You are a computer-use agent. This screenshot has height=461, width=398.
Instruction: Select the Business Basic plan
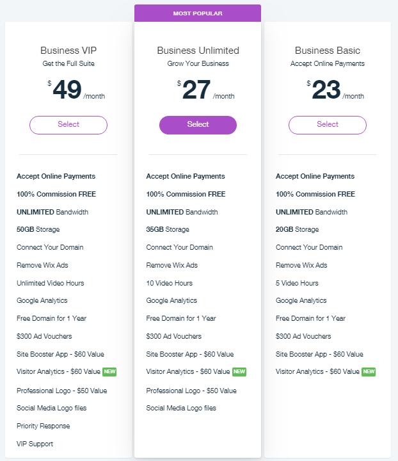[328, 125]
